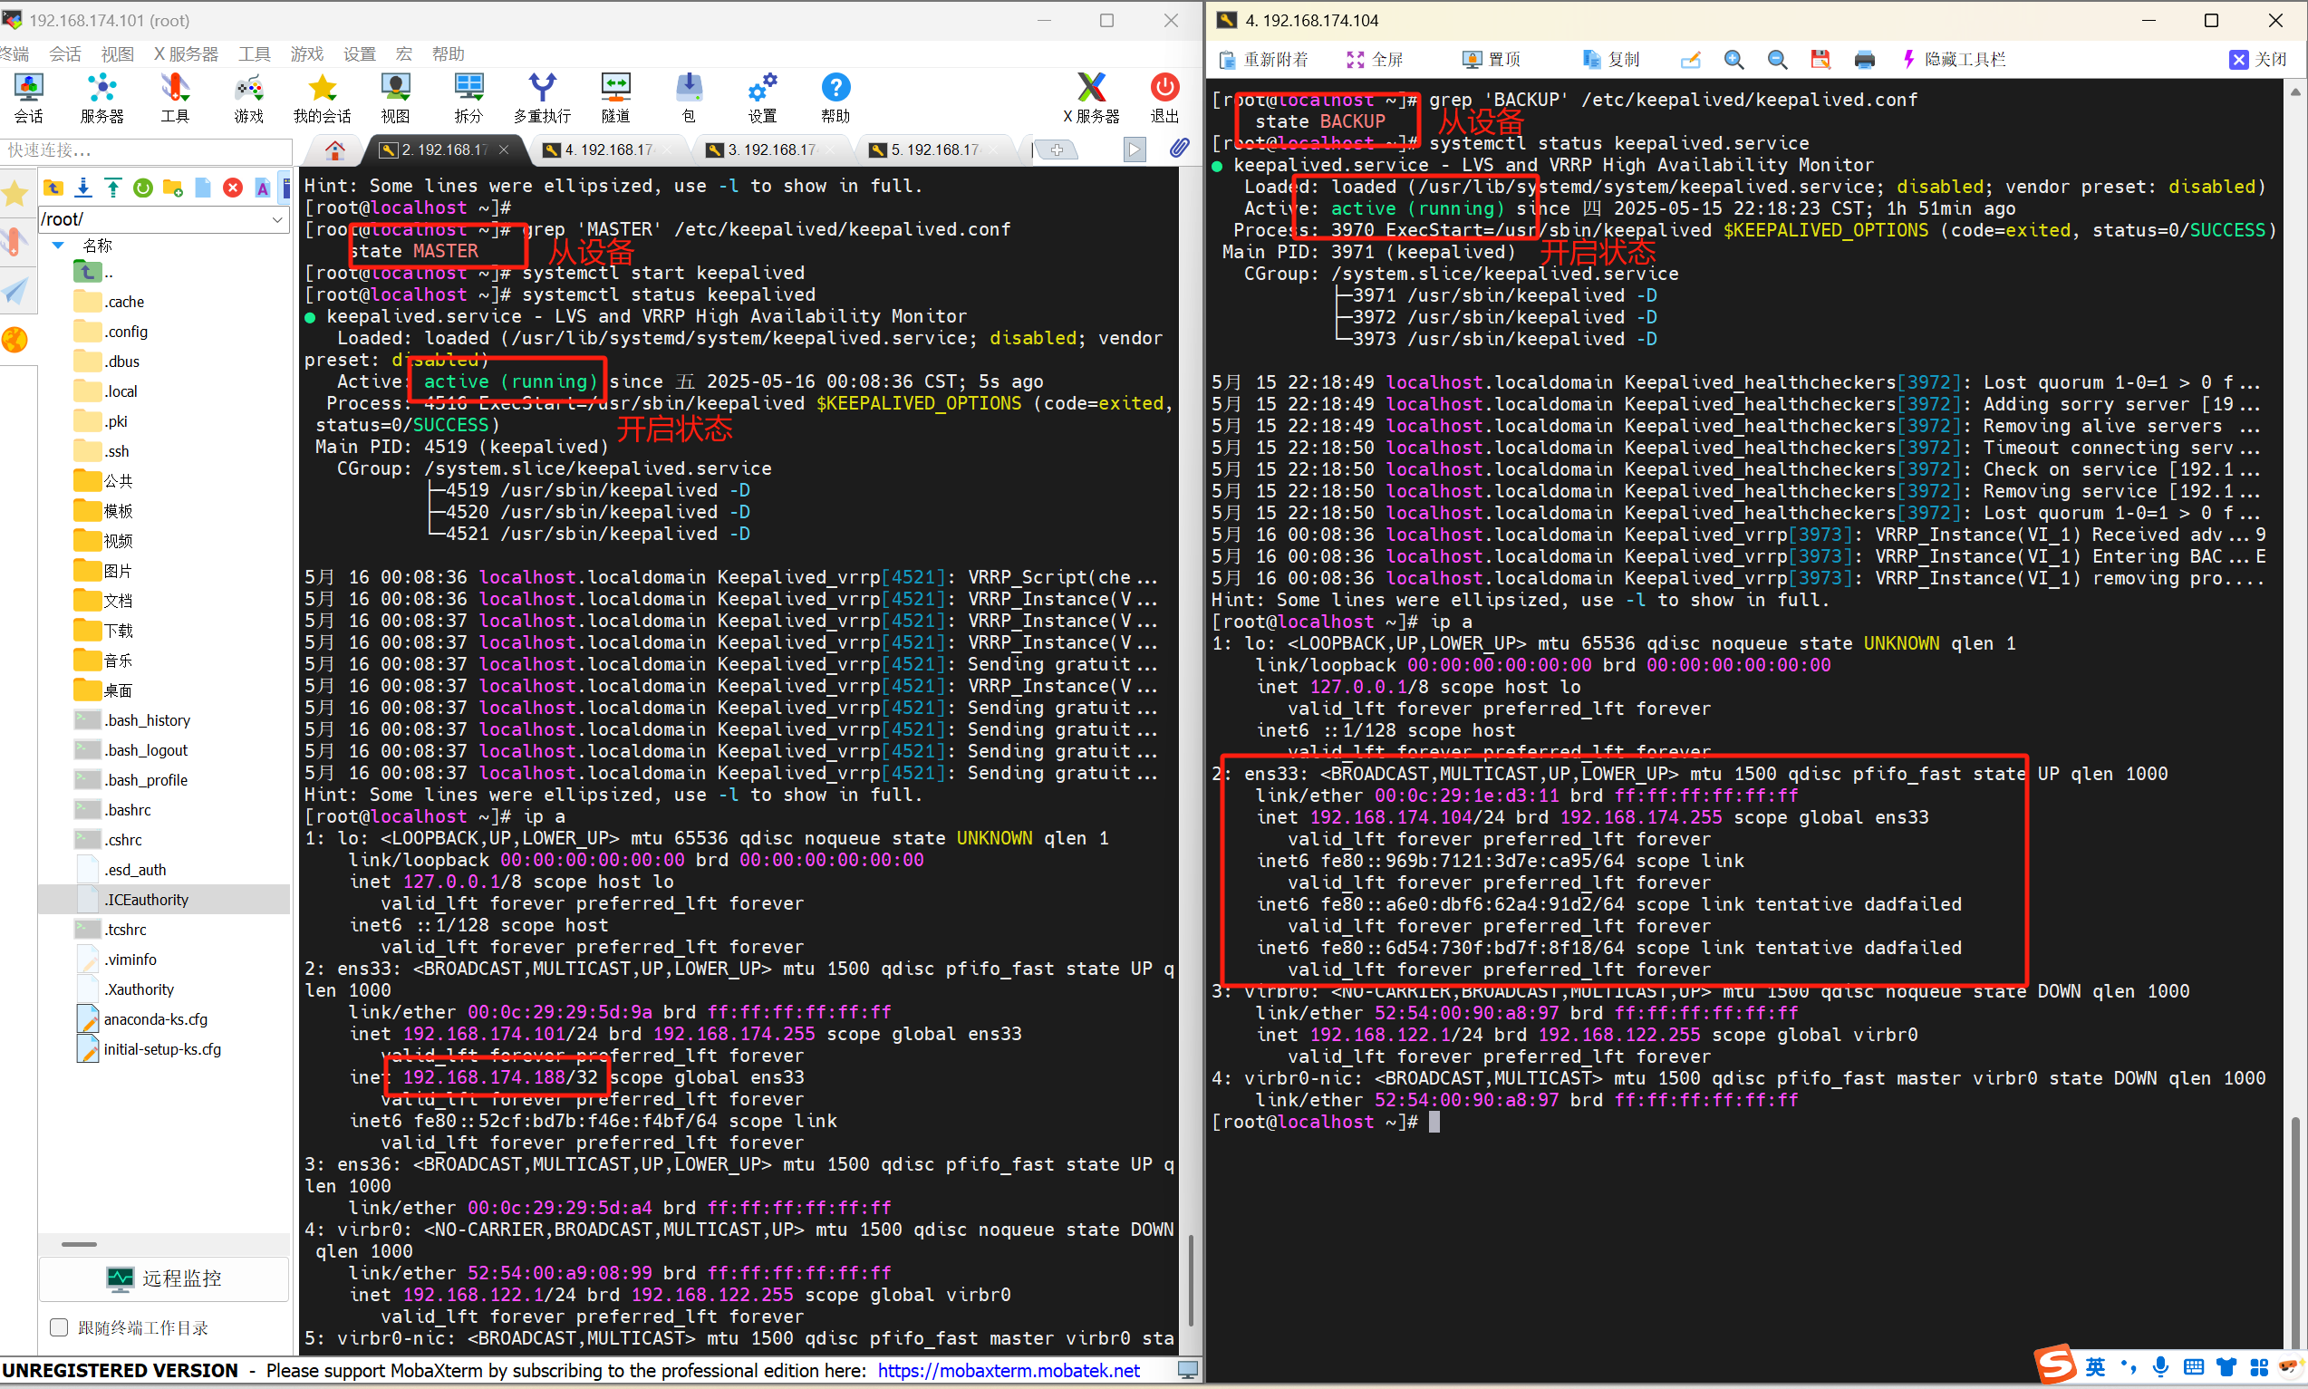Open the /root/ path dropdown
Screen dimensions: 2308x1389
click(277, 220)
